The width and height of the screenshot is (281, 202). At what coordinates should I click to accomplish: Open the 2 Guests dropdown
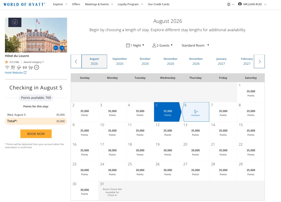tap(162, 45)
